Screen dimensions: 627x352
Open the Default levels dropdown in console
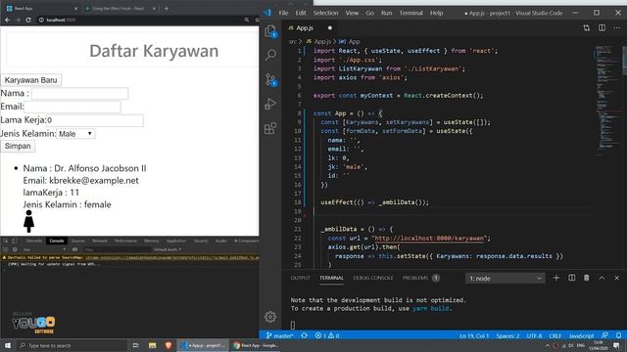[168, 249]
